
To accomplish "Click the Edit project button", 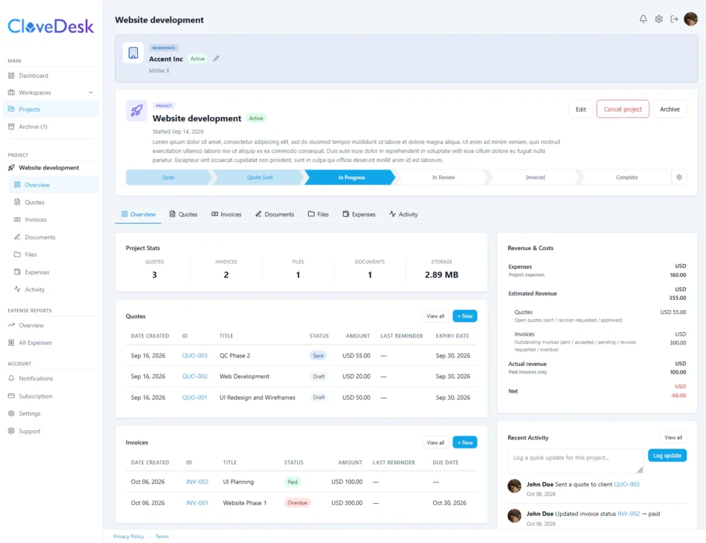I will (581, 110).
